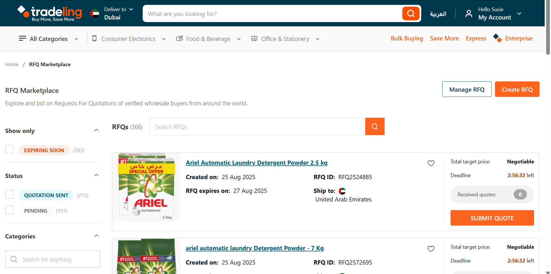This screenshot has width=551, height=274.
Task: Click the All Categories hamburger icon
Action: pos(22,38)
